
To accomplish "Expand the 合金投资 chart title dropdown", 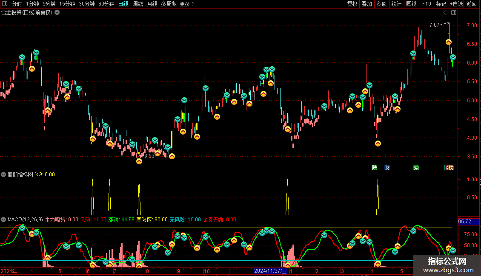I will tap(57, 13).
